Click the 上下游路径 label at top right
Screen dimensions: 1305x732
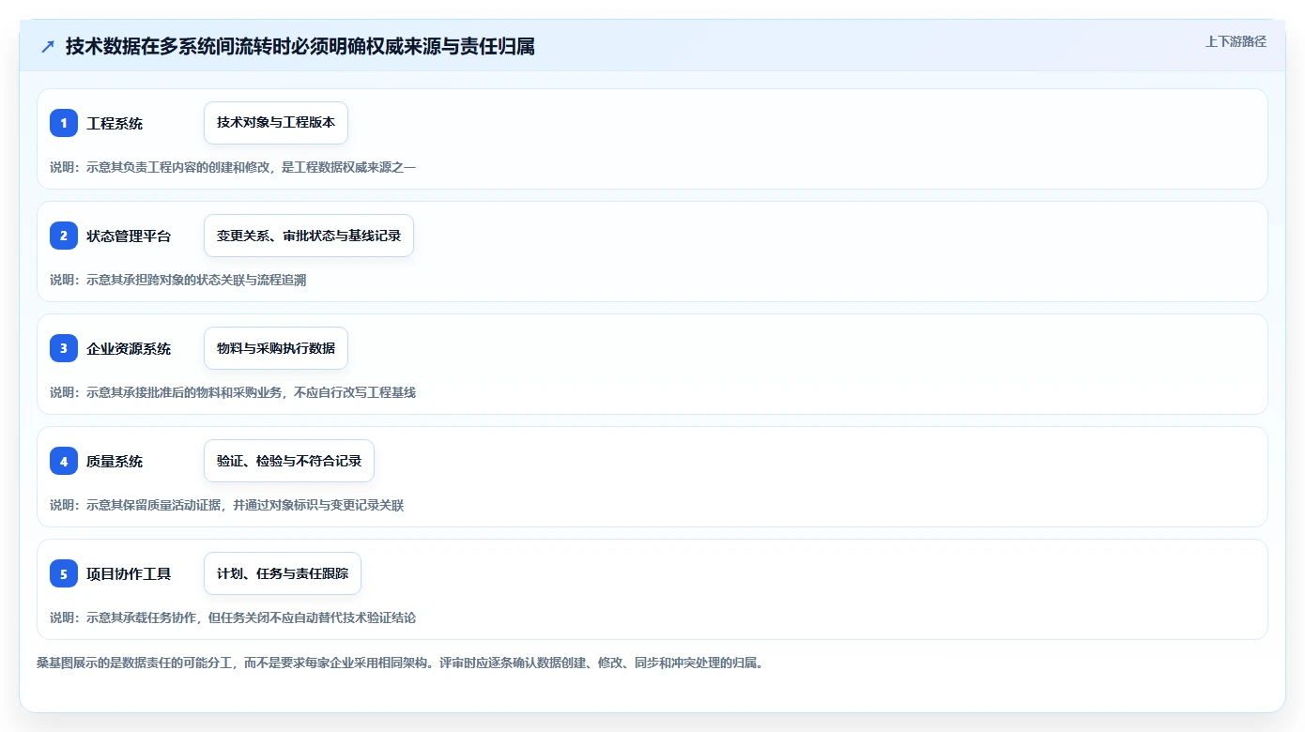pyautogui.click(x=1236, y=41)
